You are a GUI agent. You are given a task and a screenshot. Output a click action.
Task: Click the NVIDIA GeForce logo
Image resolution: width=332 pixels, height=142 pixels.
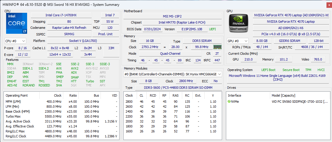[238, 23]
